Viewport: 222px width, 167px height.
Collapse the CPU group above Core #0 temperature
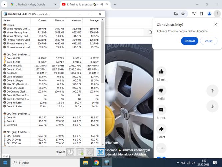point(5,114)
